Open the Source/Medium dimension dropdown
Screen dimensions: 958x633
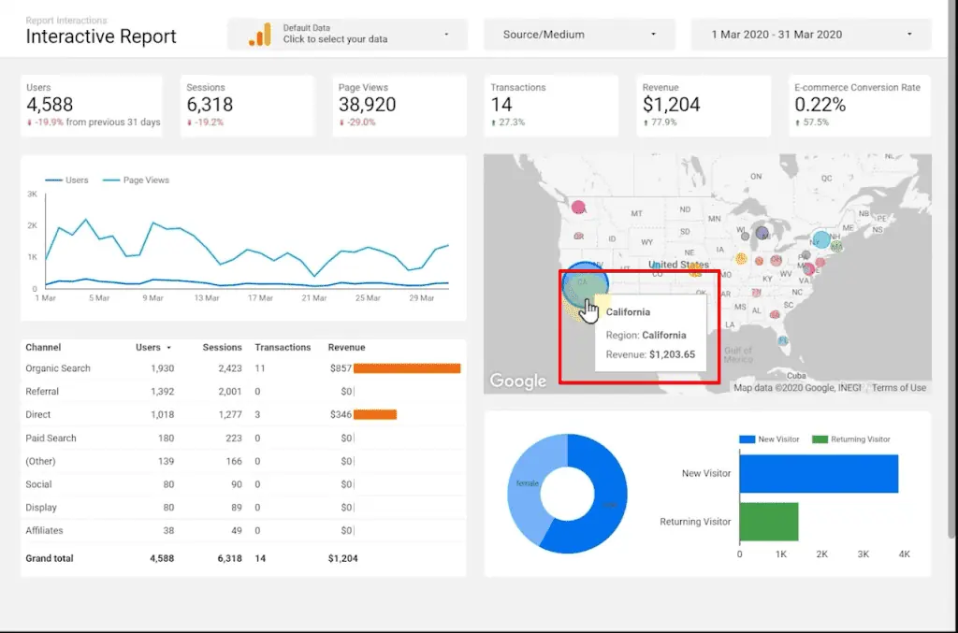[x=578, y=33]
